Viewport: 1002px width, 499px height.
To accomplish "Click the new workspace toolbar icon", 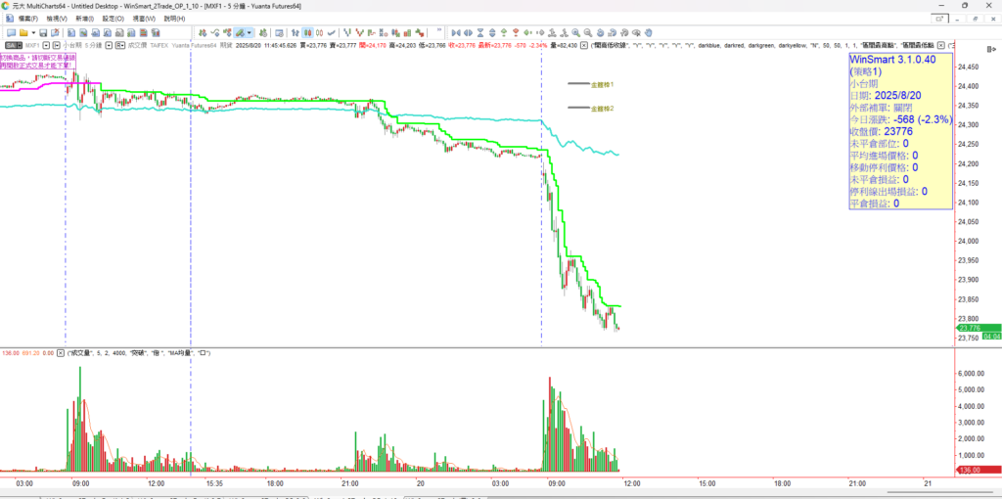I will coord(11,32).
